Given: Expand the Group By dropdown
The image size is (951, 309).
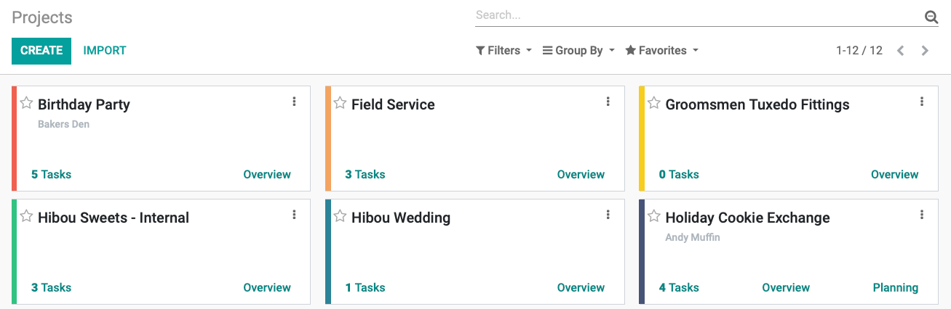Looking at the screenshot, I should (x=578, y=51).
